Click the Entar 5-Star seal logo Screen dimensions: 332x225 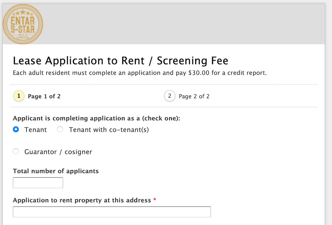point(23,24)
